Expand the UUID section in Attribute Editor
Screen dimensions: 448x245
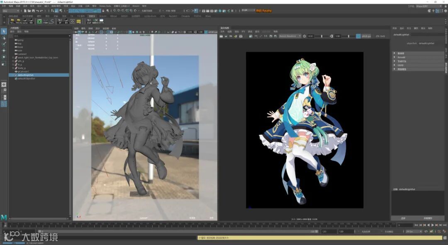[x=394, y=65]
